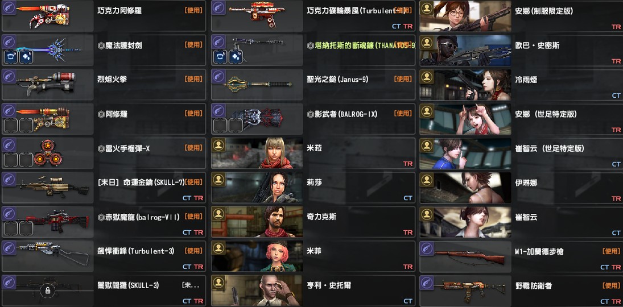The width and height of the screenshot is (623, 307).
Task: Select the character badge icon next to 米菈
Action: (218, 145)
